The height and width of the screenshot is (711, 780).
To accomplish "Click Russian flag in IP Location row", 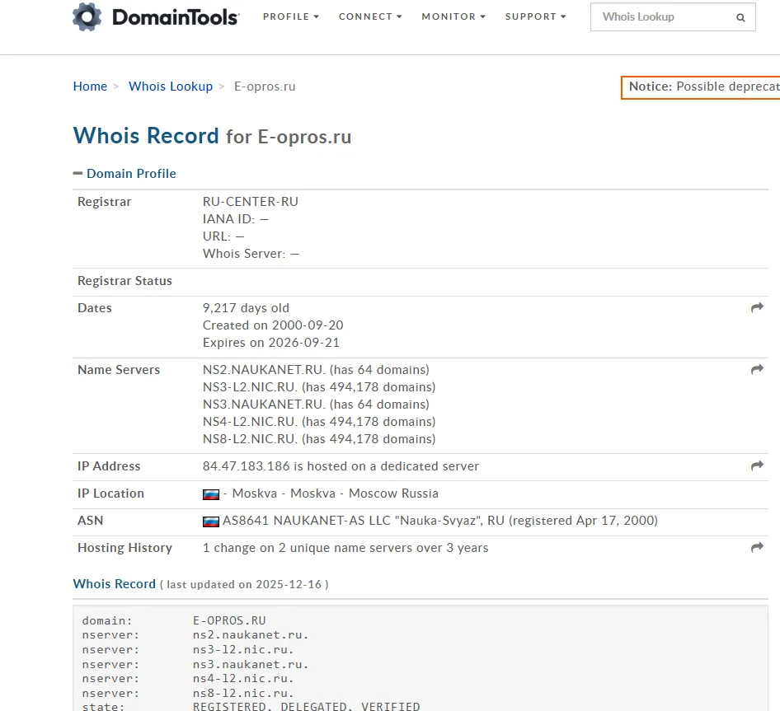I will pos(211,494).
